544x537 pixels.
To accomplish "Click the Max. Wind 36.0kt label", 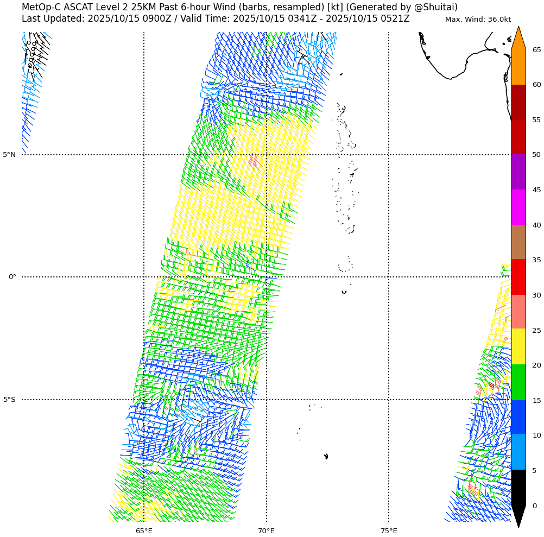I will pos(478,20).
